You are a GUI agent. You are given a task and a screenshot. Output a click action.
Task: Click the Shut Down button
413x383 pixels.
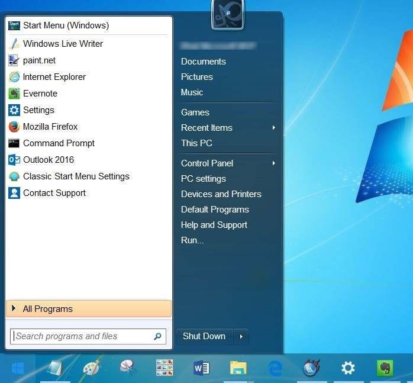[x=204, y=337]
